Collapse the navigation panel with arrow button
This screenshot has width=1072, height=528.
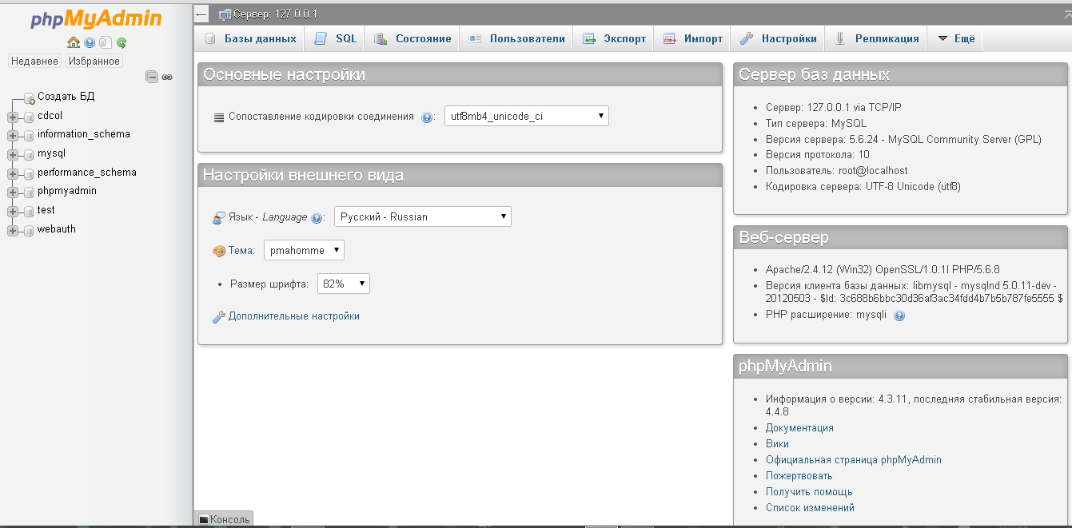(201, 14)
